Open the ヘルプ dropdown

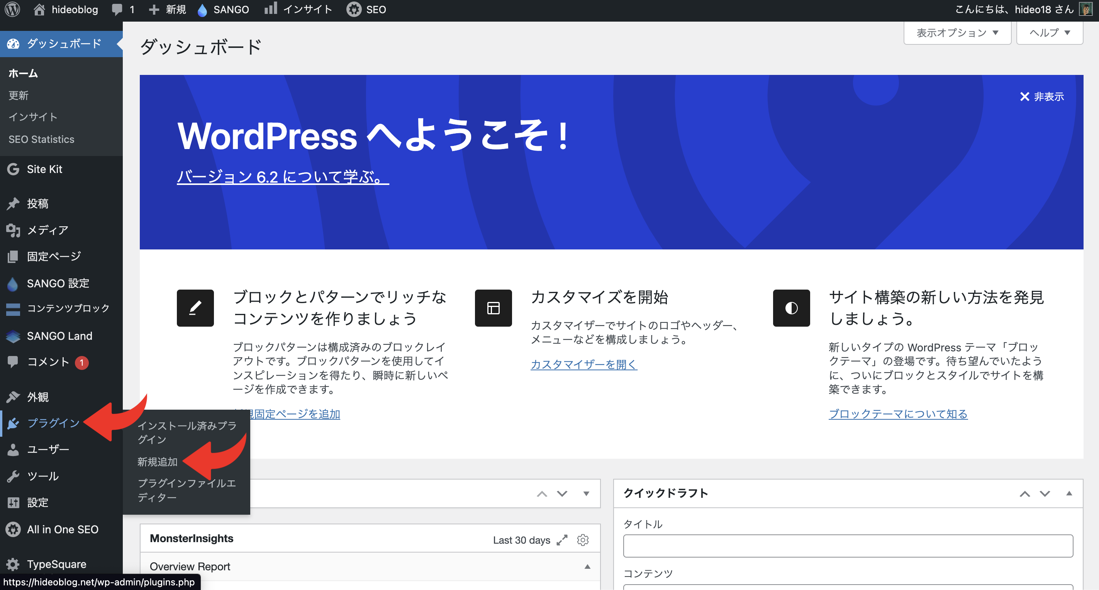(x=1050, y=33)
